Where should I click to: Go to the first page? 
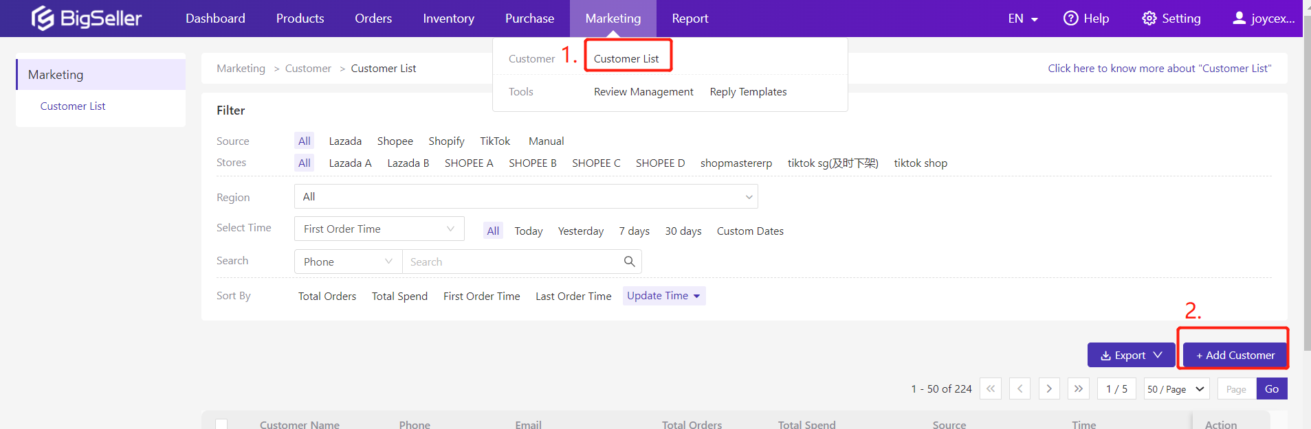[x=991, y=389]
